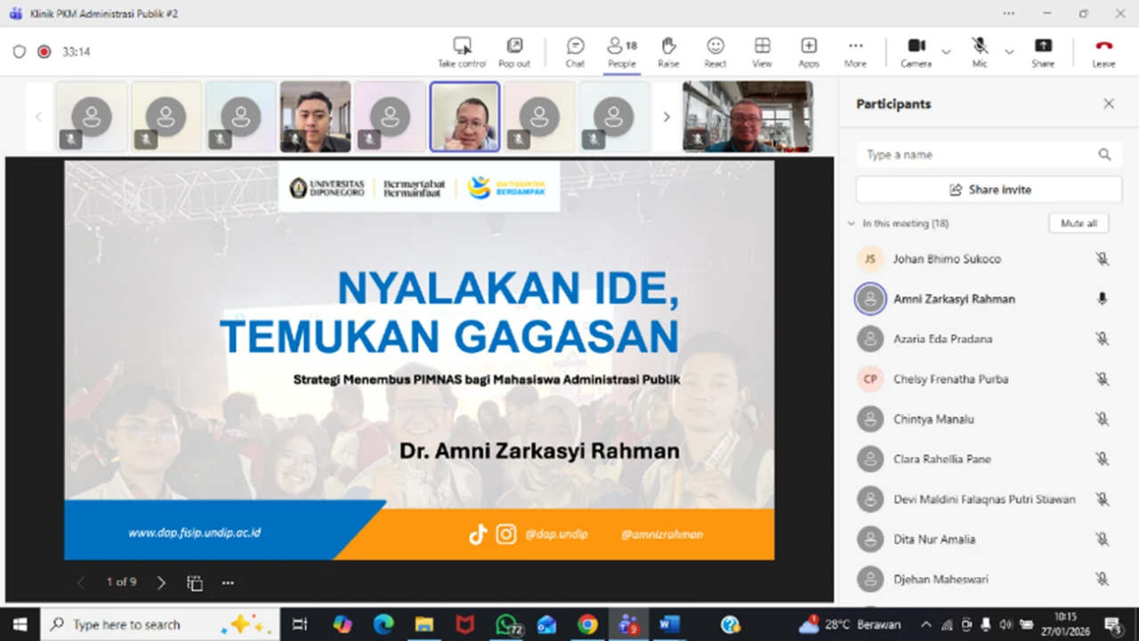Click the Share screen icon
The height and width of the screenshot is (641, 1139).
1043,52
